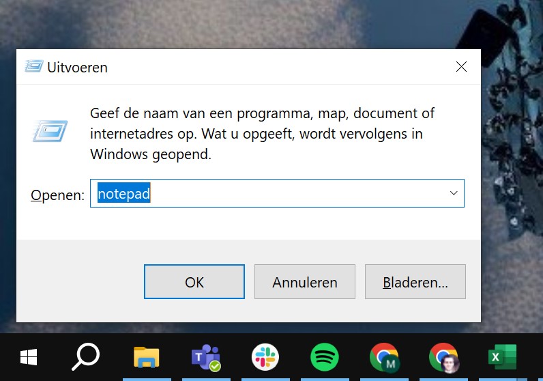Click the dialog description text paragraph
This screenshot has height=381, width=543.
pyautogui.click(x=262, y=134)
